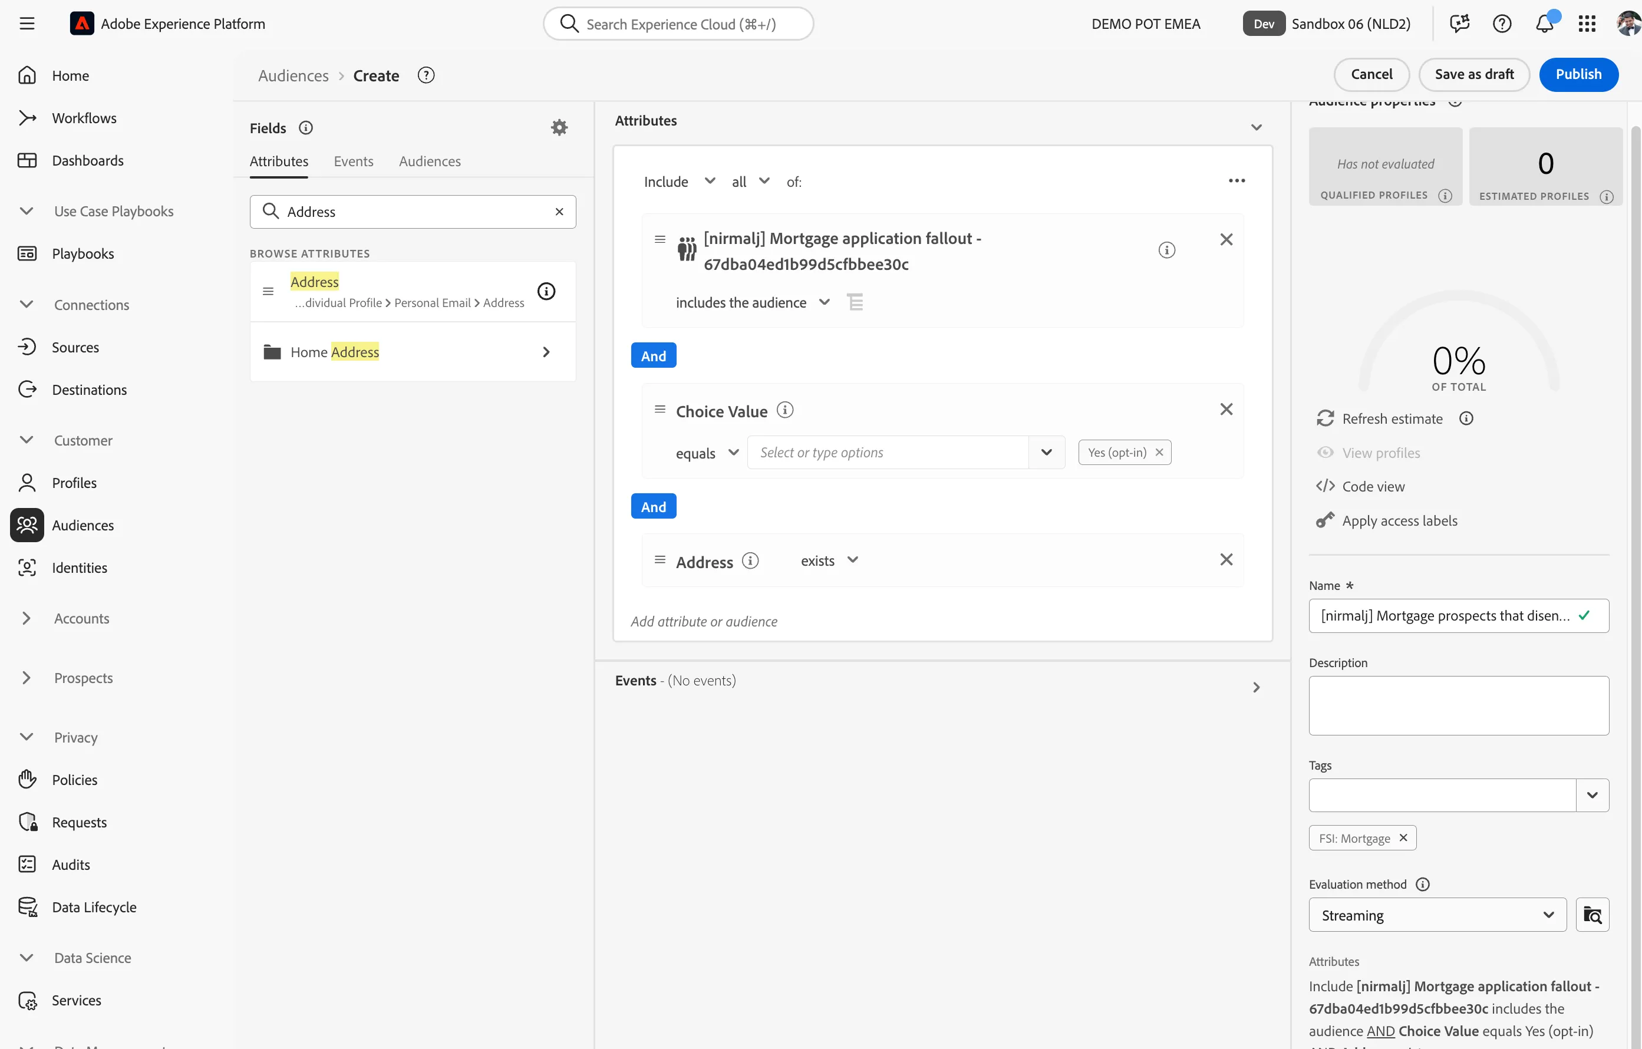
Task: Open the hamburger navigation menu
Action: point(27,24)
